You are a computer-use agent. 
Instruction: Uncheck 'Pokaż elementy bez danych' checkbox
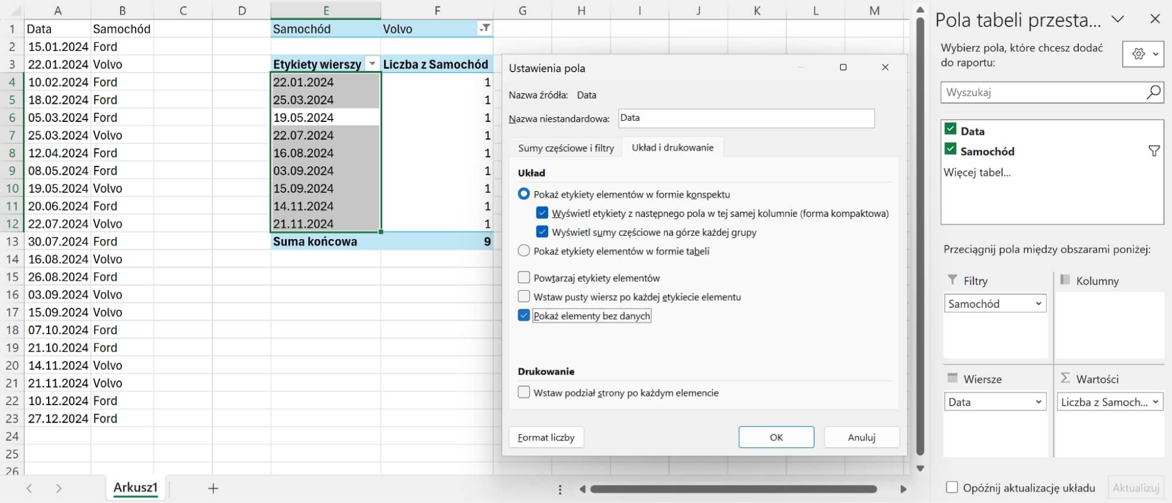524,316
